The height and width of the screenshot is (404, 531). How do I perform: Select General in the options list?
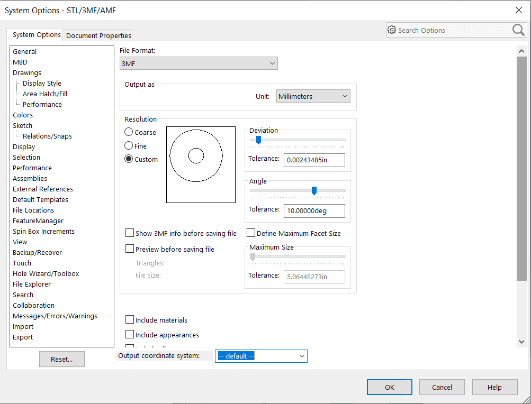coord(25,51)
